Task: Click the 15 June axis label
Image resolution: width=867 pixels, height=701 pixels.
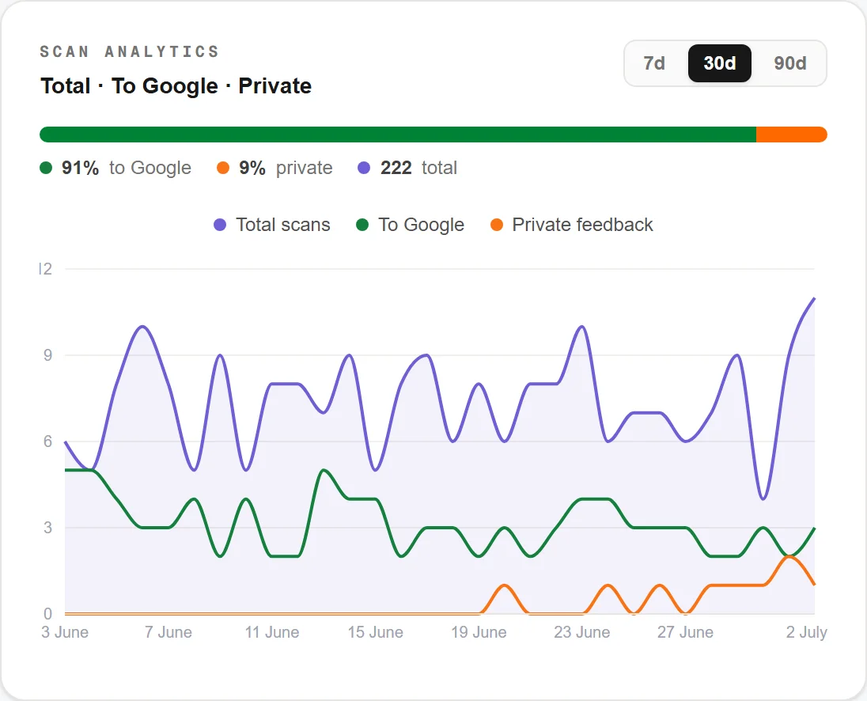Action: (376, 632)
